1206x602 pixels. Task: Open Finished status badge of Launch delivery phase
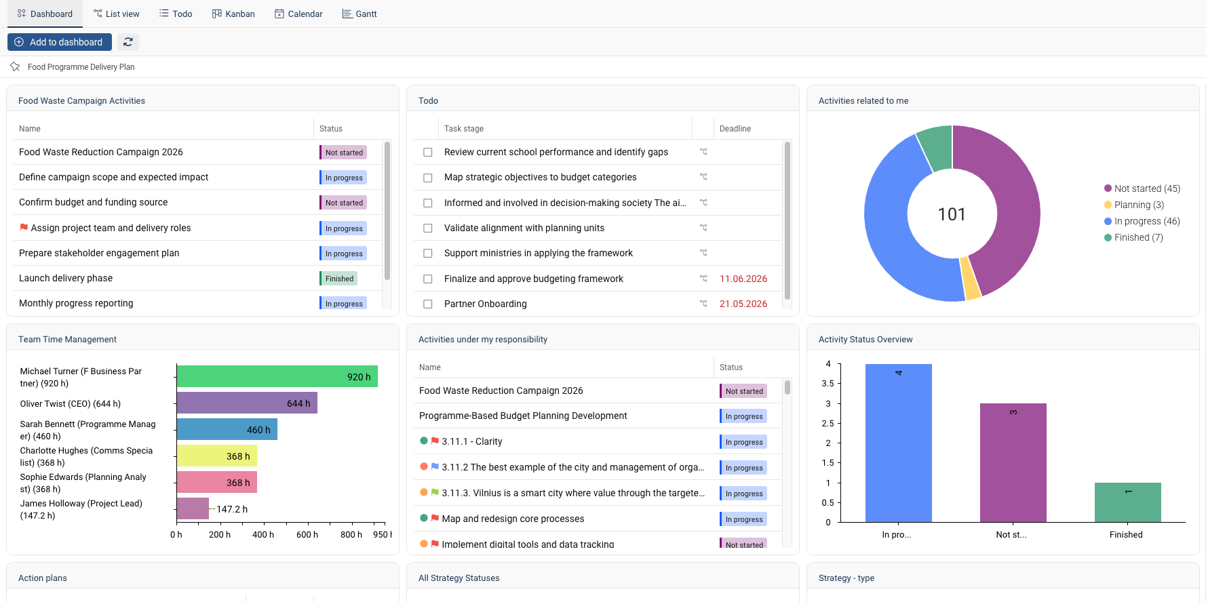point(338,279)
